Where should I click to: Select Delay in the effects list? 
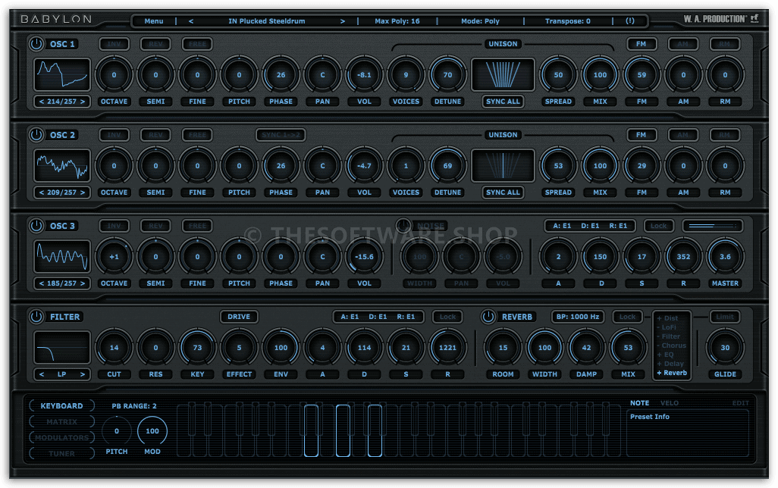tap(670, 364)
